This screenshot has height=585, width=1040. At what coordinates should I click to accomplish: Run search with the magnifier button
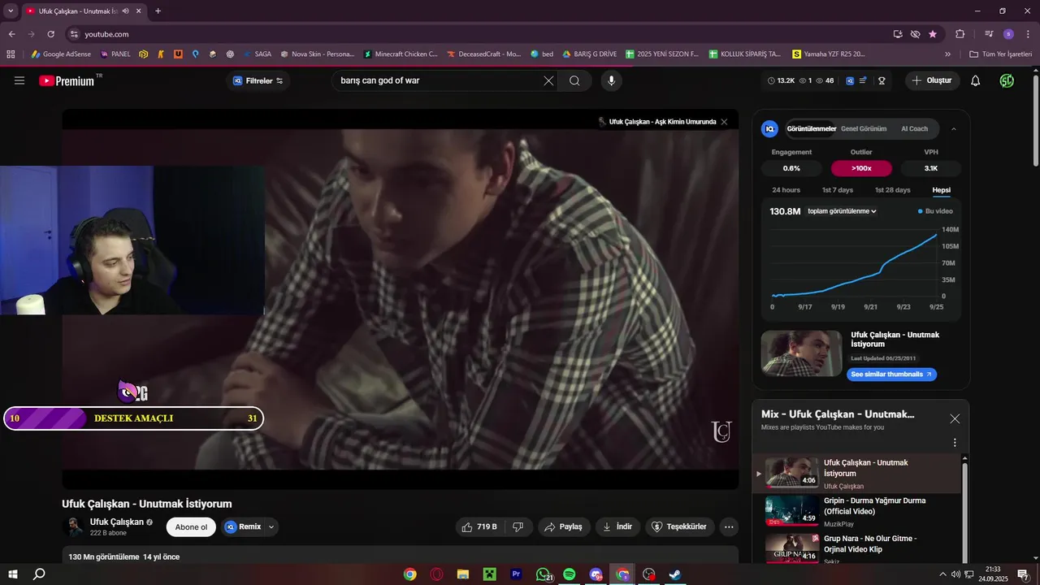tap(574, 80)
